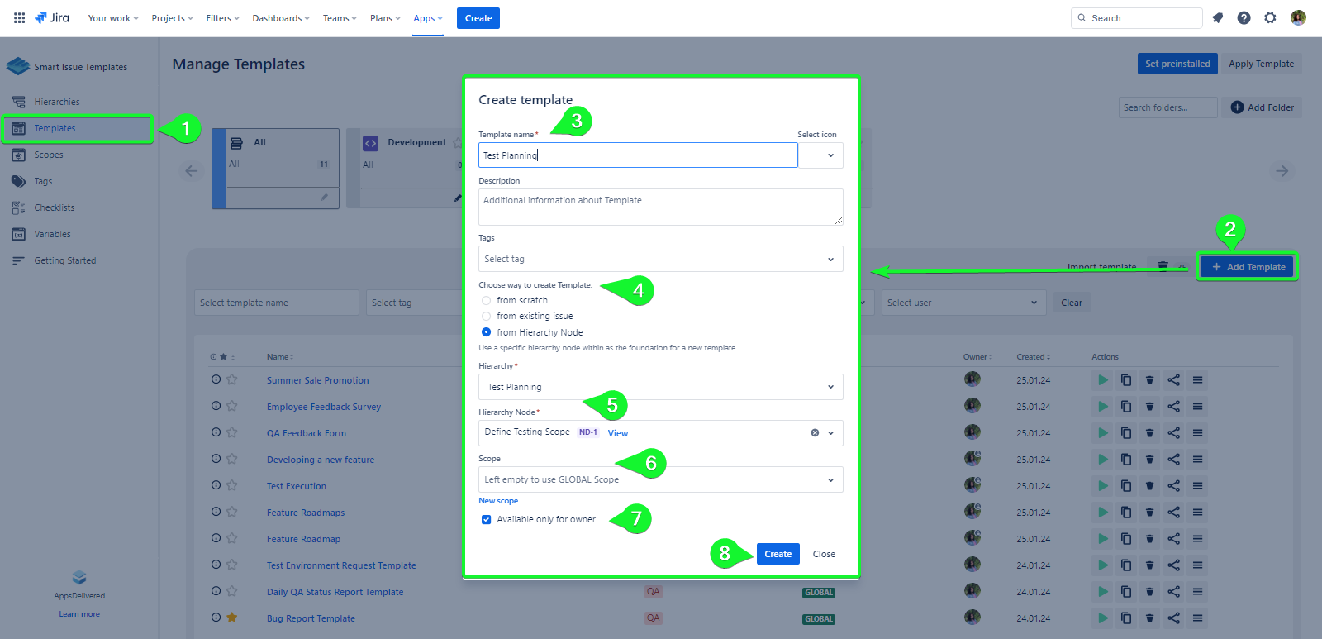Open the Jira app switcher grid icon

19,18
